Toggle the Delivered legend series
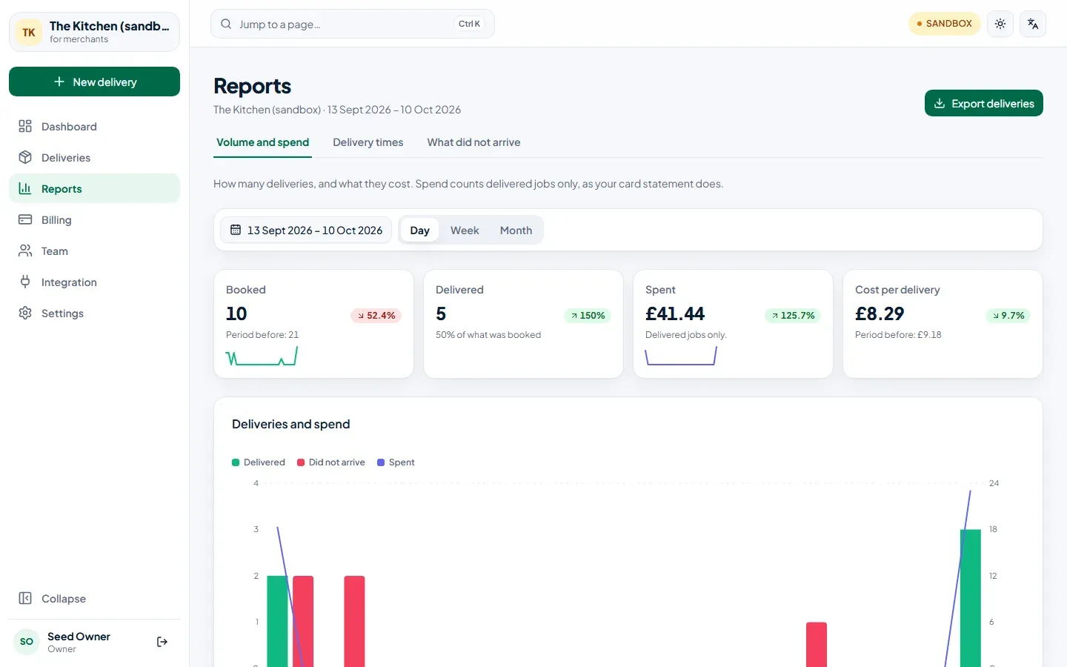1067x667 pixels. tap(259, 462)
